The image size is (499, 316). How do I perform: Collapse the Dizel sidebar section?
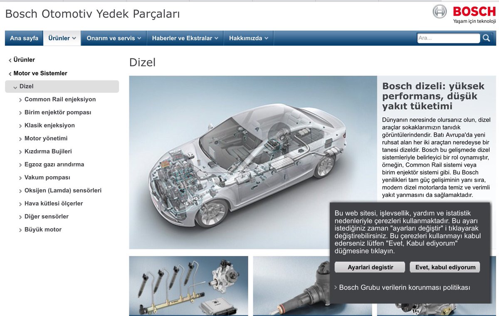[x=62, y=87]
